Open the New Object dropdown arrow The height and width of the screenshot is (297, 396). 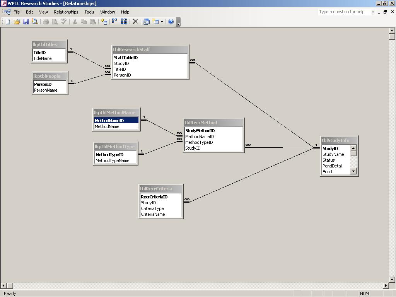162,22
